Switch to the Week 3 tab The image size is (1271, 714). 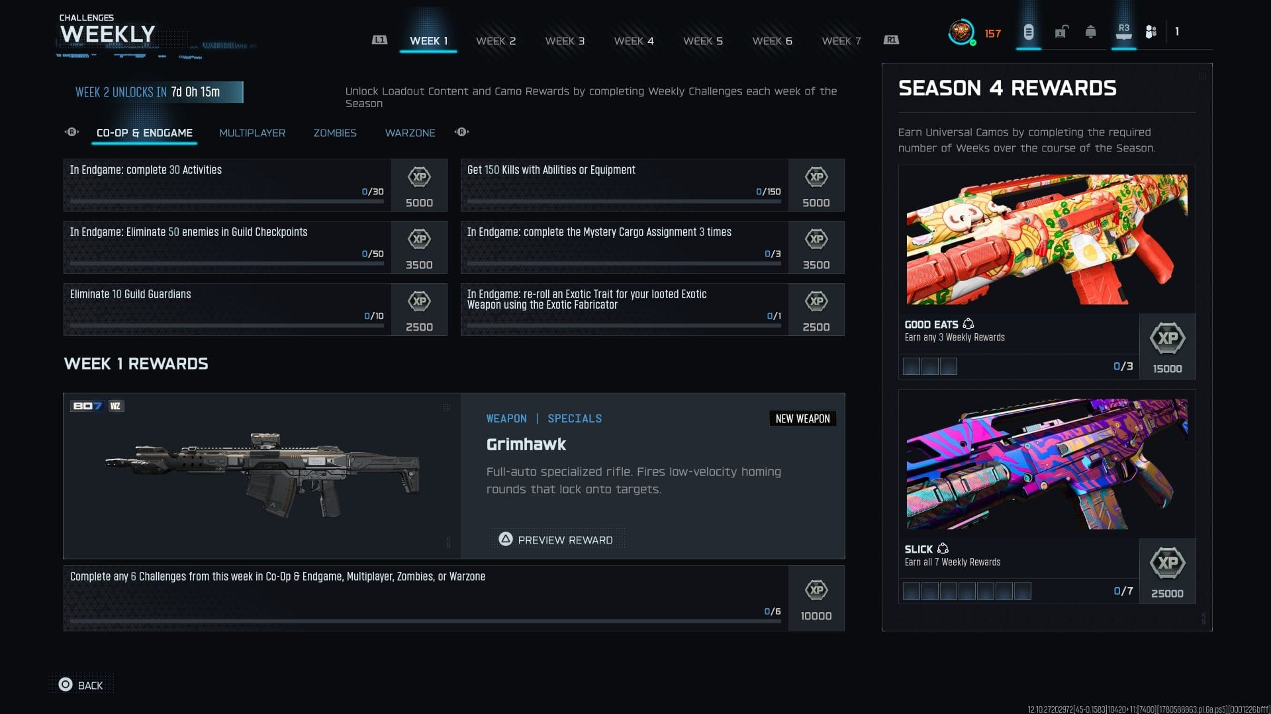[x=565, y=41]
